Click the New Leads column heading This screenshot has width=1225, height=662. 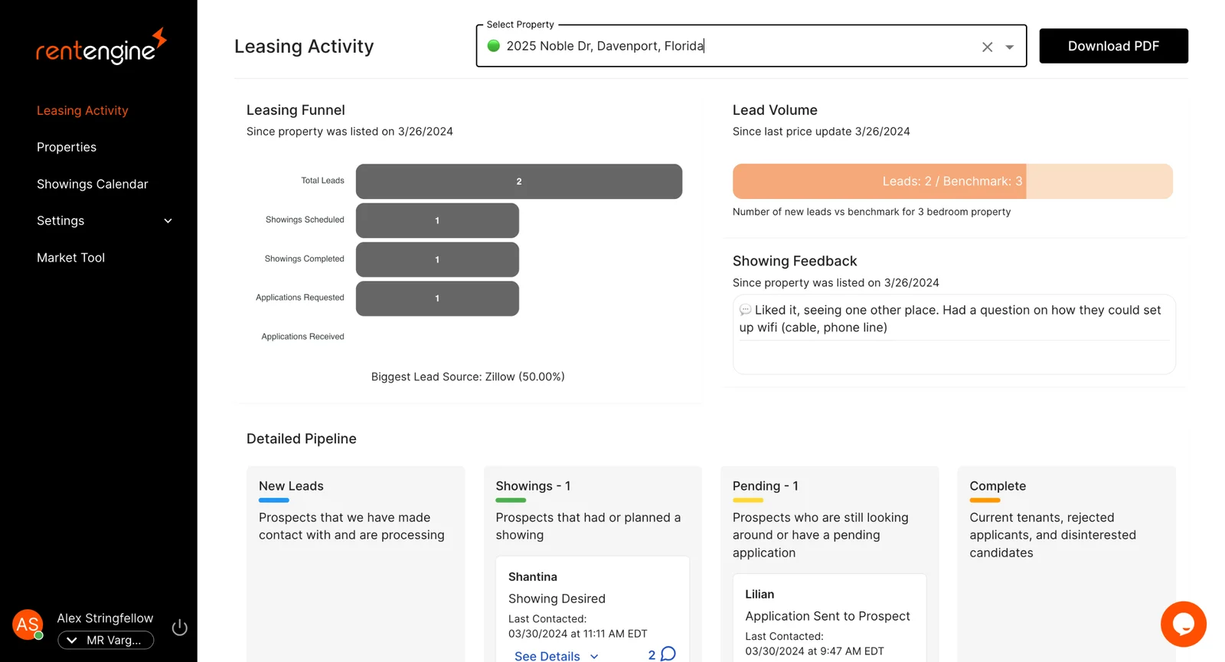(291, 486)
